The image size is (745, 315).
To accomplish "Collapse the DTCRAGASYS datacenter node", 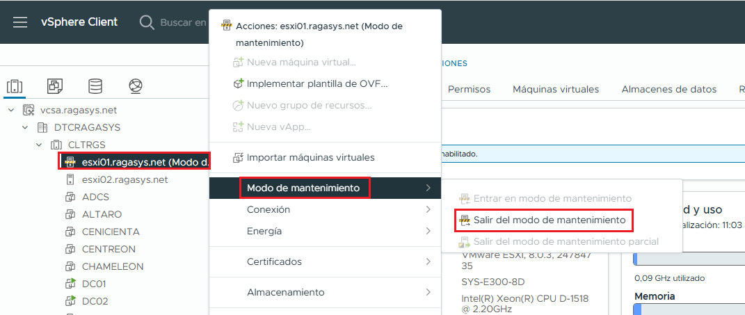I will click(25, 128).
